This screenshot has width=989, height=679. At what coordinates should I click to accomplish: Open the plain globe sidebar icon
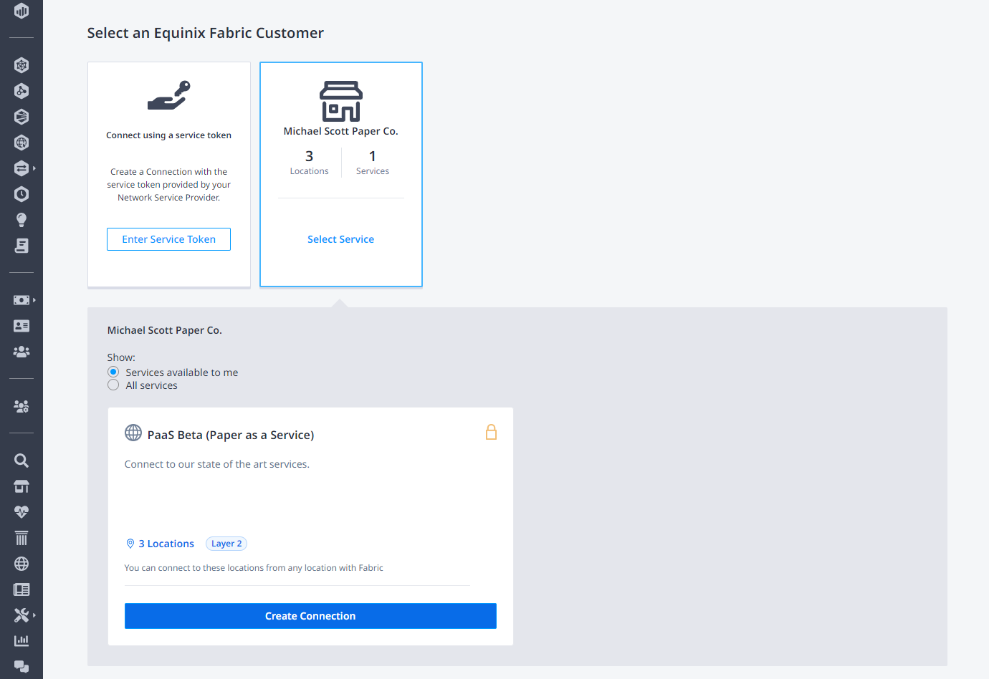[21, 564]
